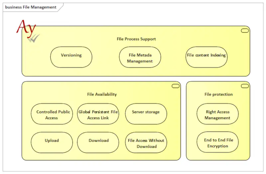
Task: Click the capability icon in File Availability box
Action: [x=176, y=86]
